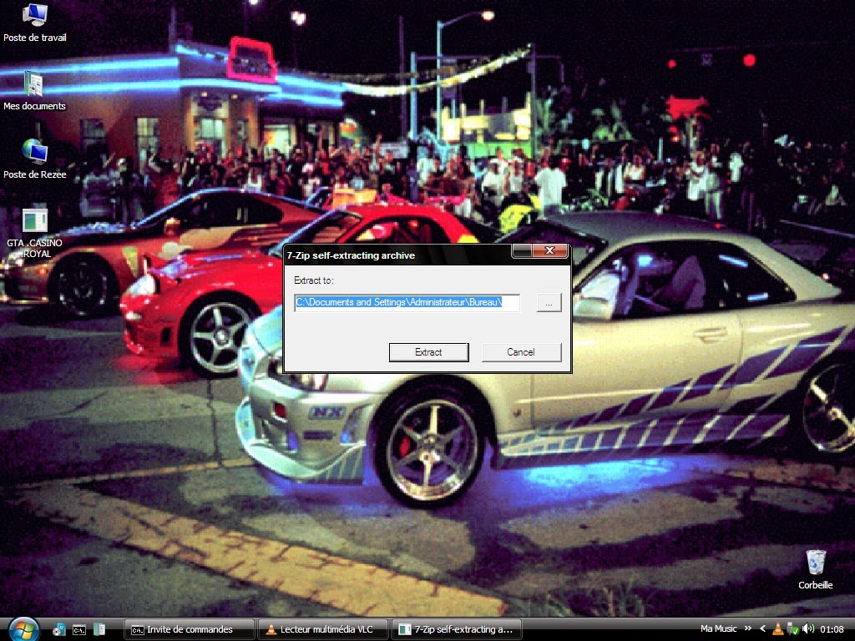Select the Corbeille recycle bin icon
The image size is (855, 641).
point(815,569)
